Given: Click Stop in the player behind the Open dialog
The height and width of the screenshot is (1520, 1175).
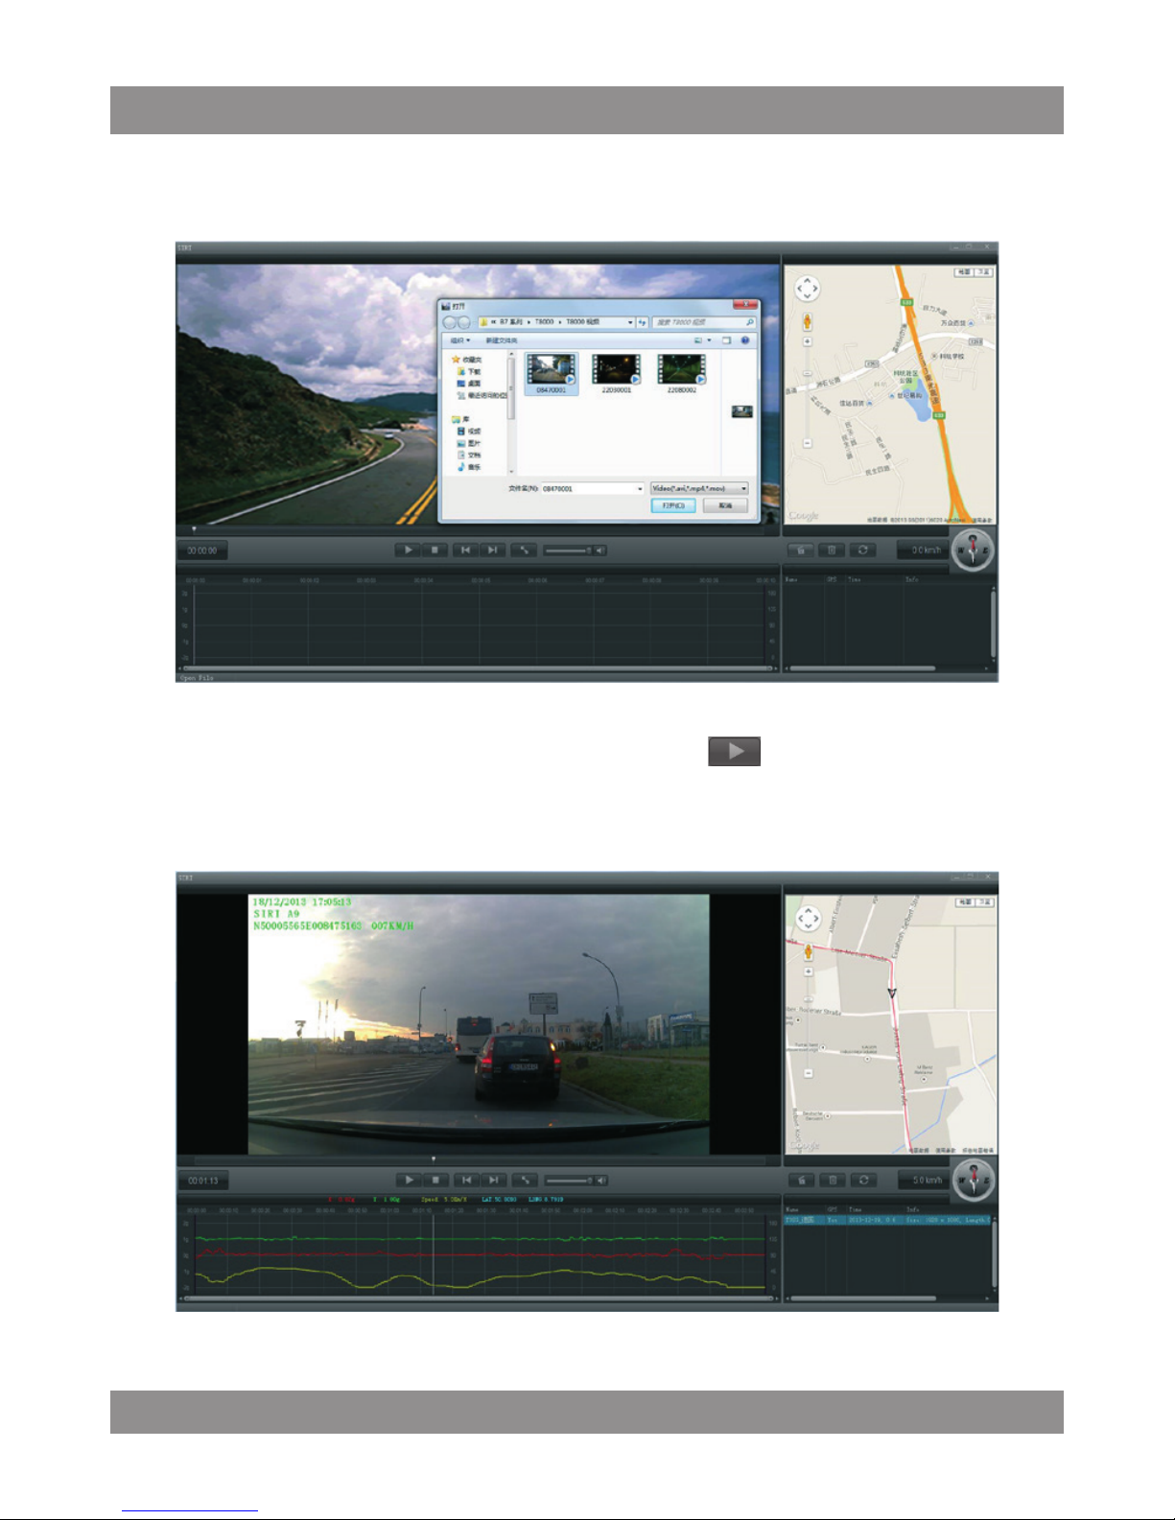Looking at the screenshot, I should 435,550.
